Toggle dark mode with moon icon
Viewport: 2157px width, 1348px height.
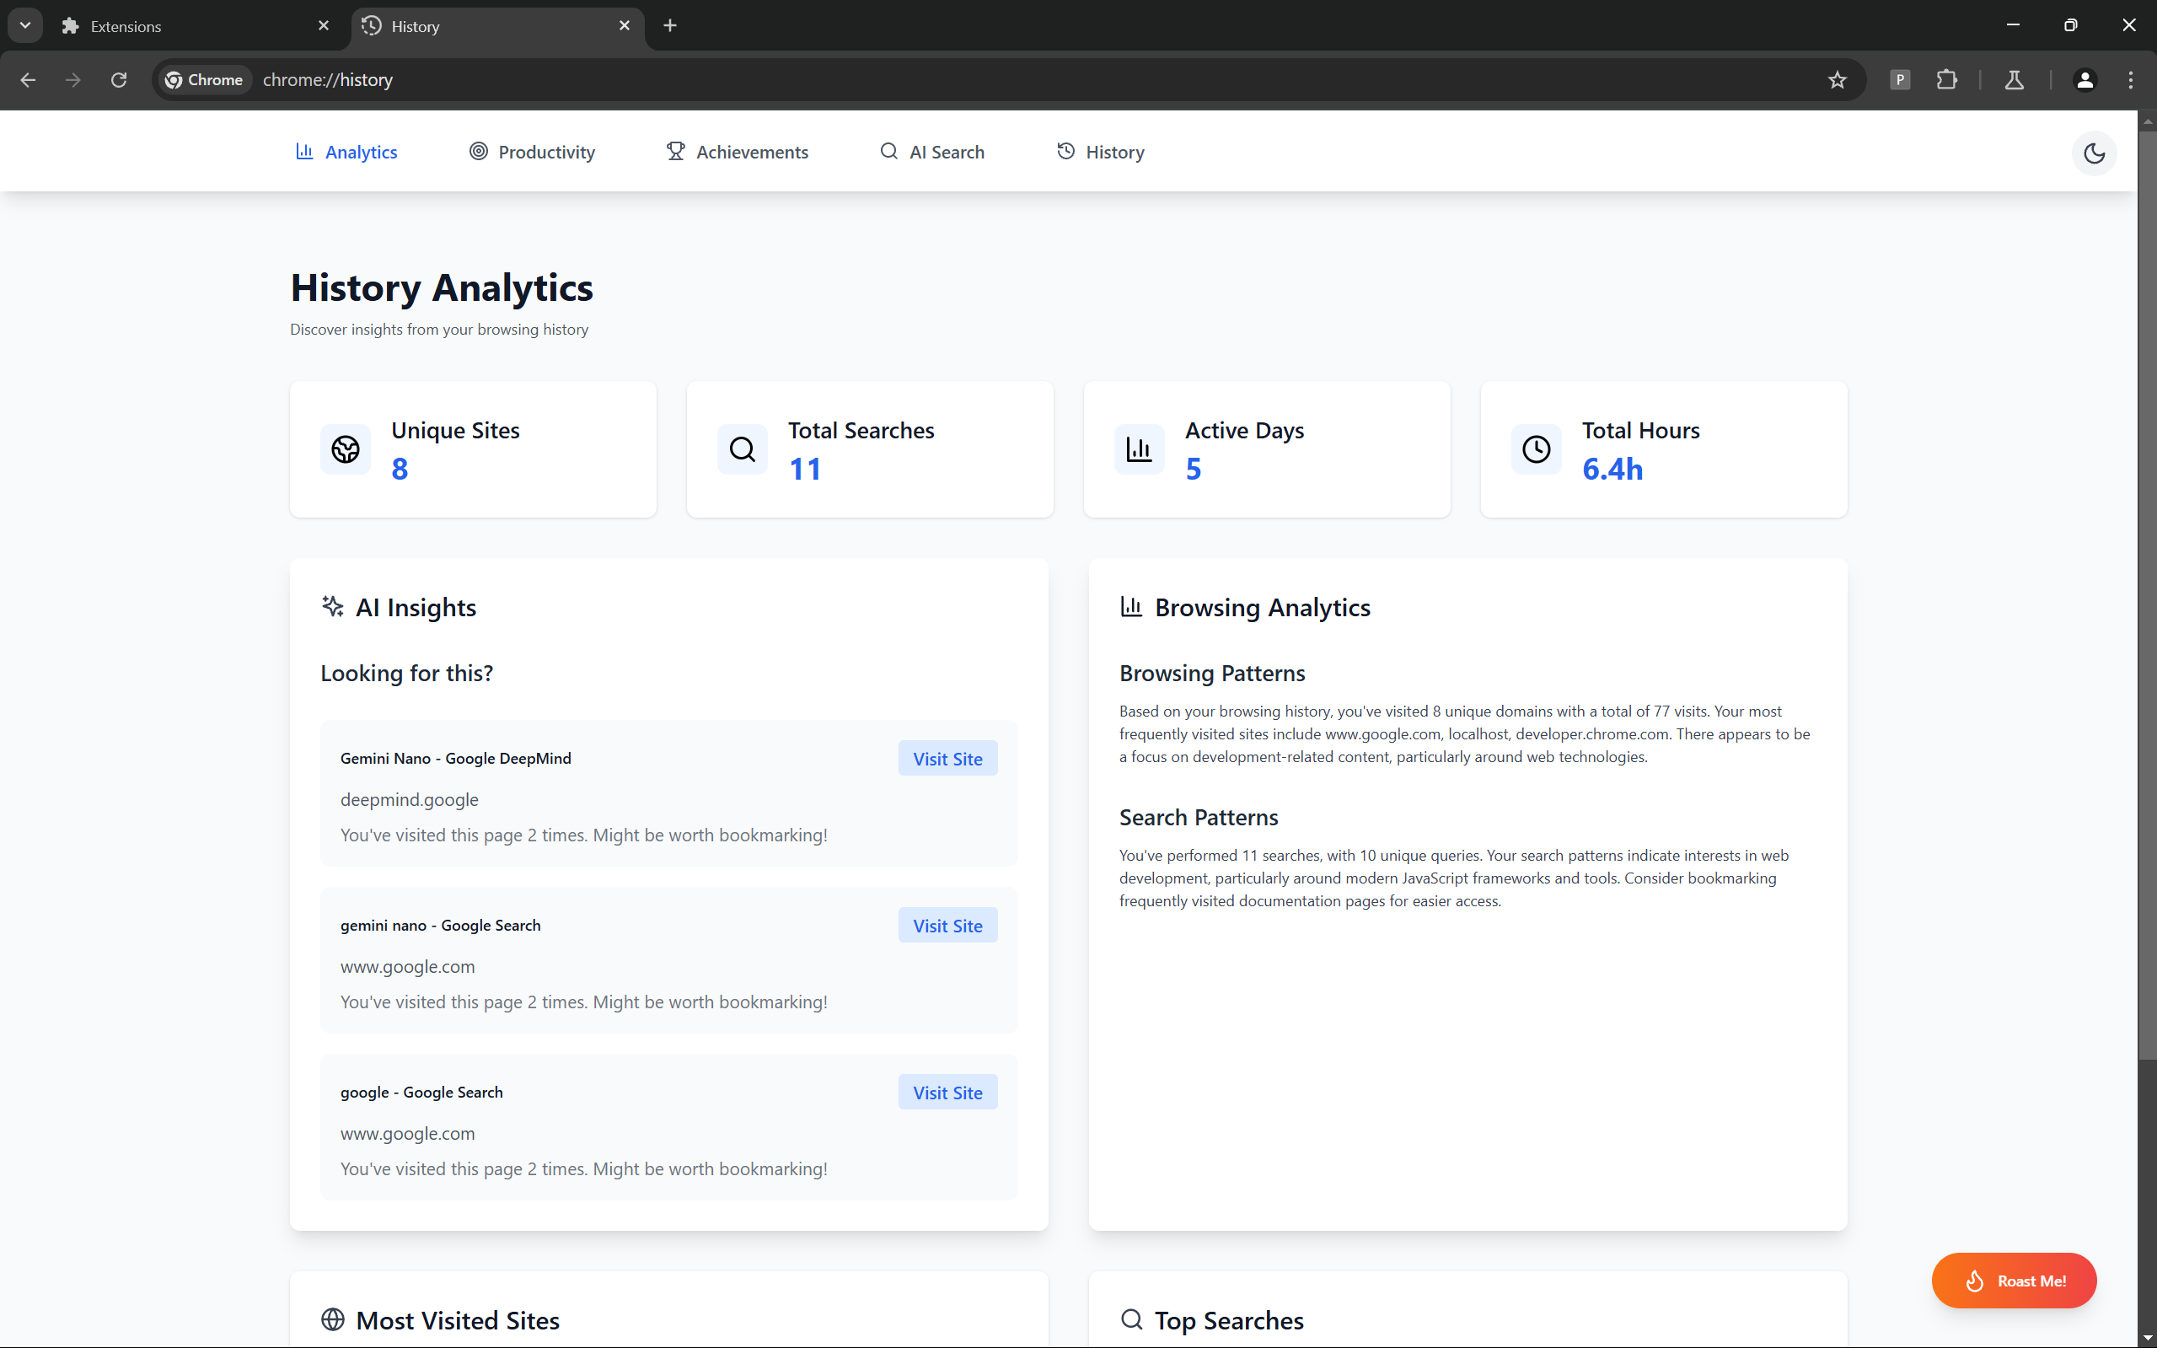click(x=2094, y=153)
